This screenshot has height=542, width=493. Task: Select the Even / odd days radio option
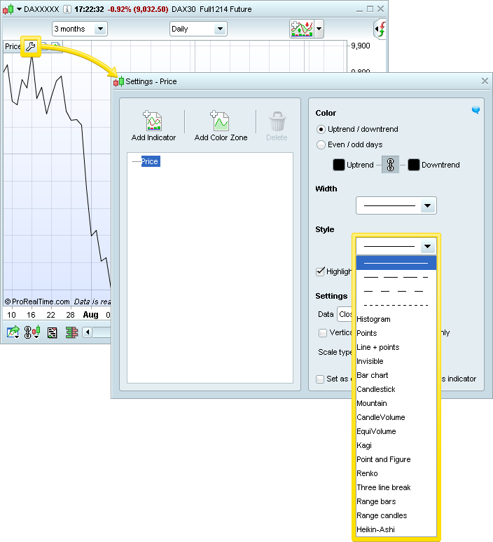[321, 144]
